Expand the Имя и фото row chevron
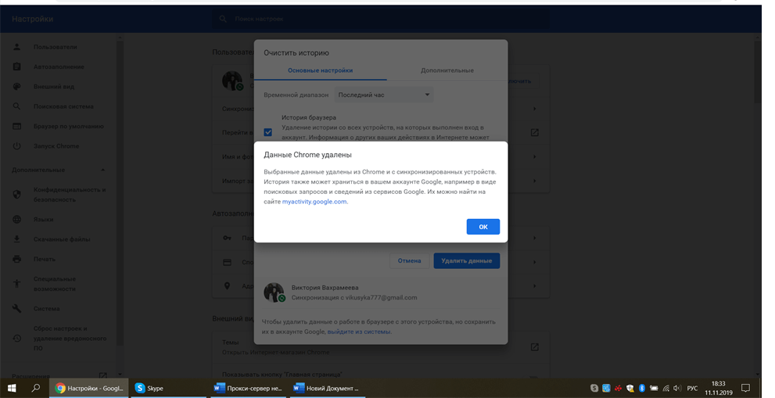 (x=534, y=156)
